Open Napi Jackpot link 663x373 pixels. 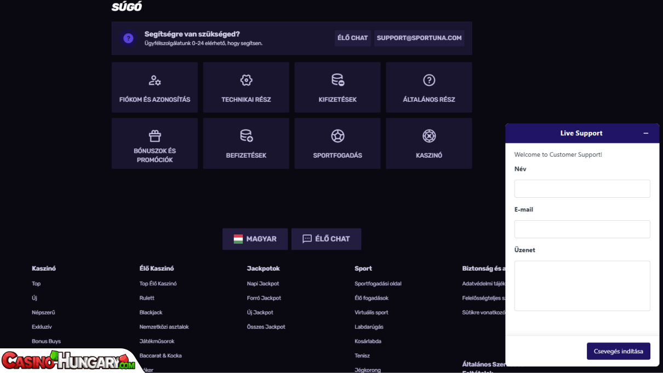(263, 284)
